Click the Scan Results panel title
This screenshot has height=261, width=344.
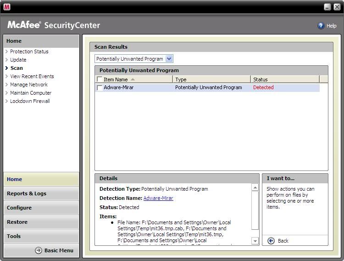point(111,47)
